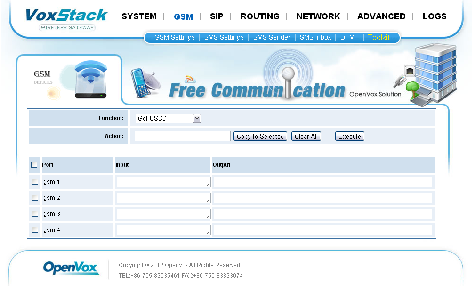
Task: Enable the gsm-4 port checkbox
Action: click(x=35, y=230)
